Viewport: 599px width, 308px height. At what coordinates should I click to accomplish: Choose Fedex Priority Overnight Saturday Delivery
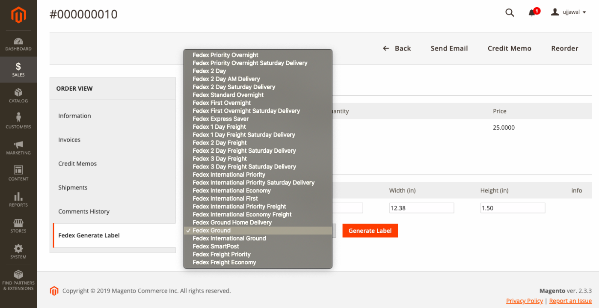[258, 63]
